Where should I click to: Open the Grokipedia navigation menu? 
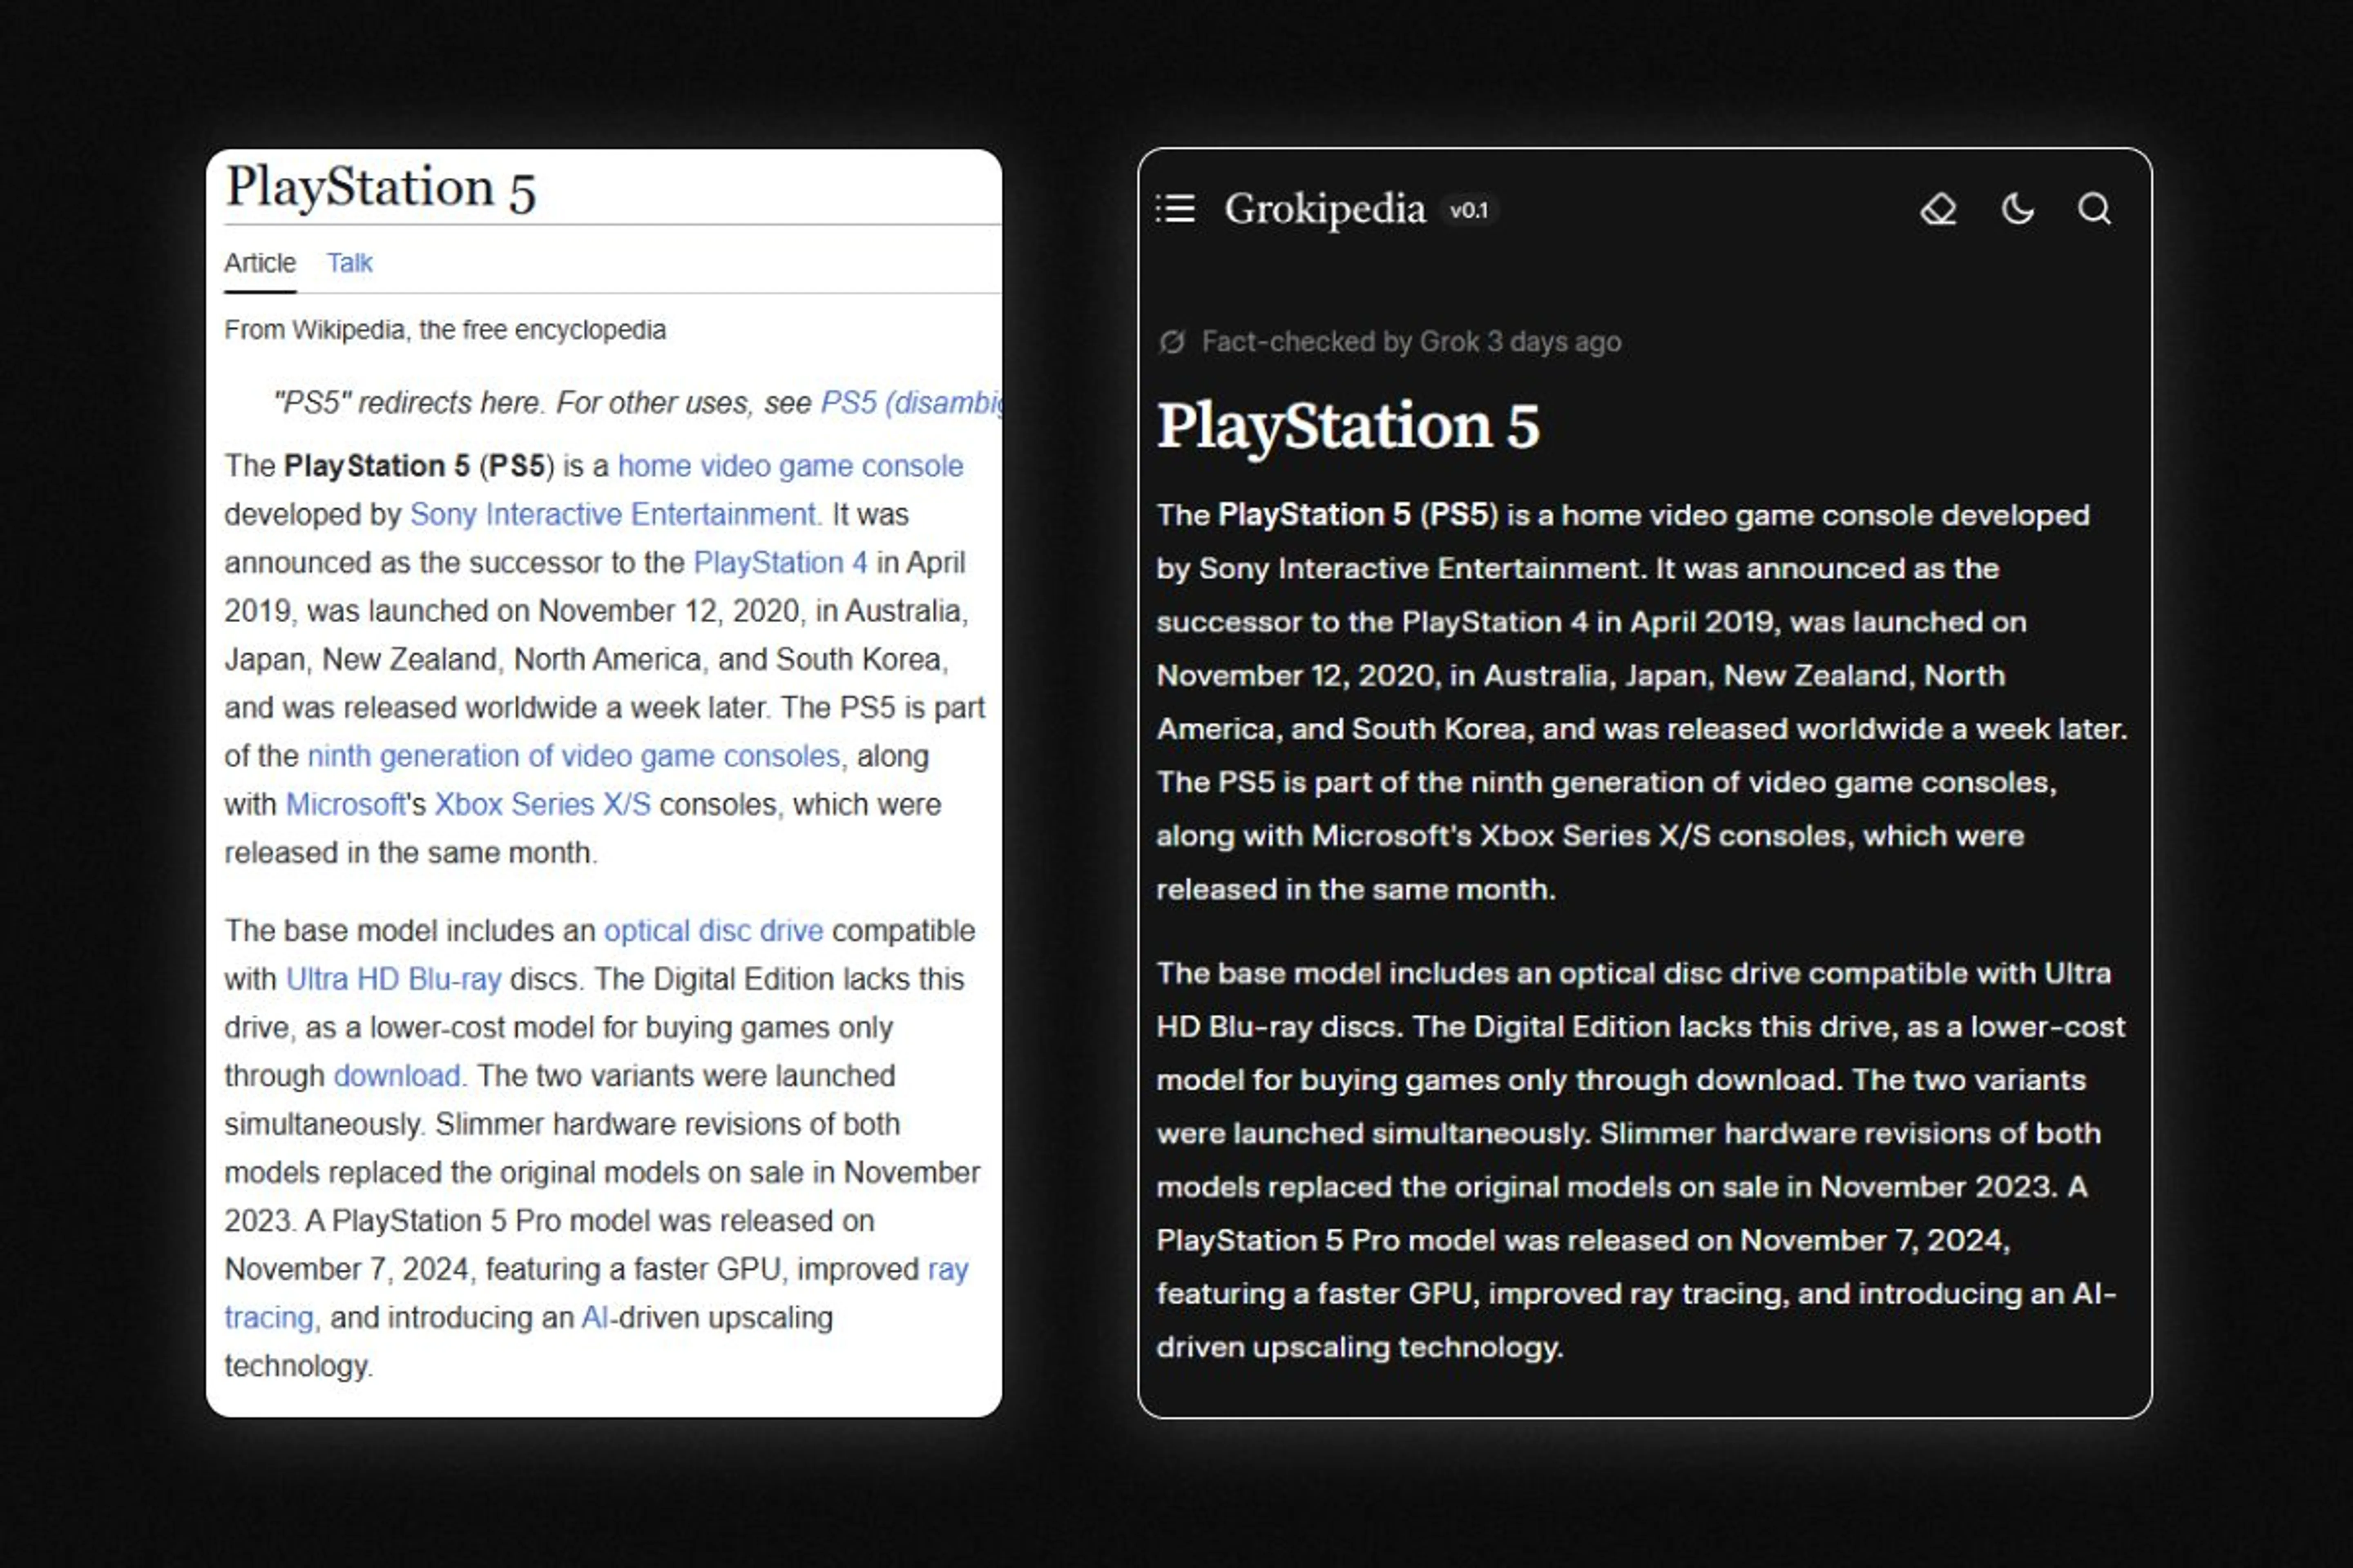[1176, 208]
